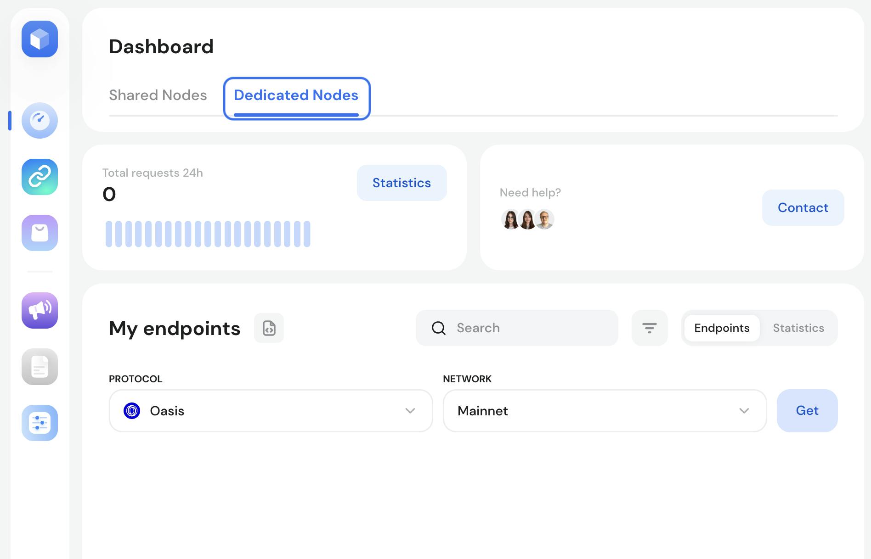The height and width of the screenshot is (559, 871).
Task: Expand the Oasis protocol dropdown
Action: point(271,411)
